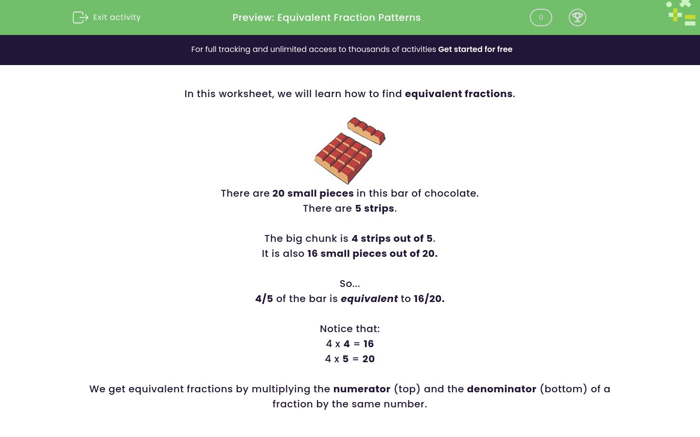This screenshot has height=437, width=700.
Task: Select the EdPlace logo in the top right
Action: click(x=681, y=13)
